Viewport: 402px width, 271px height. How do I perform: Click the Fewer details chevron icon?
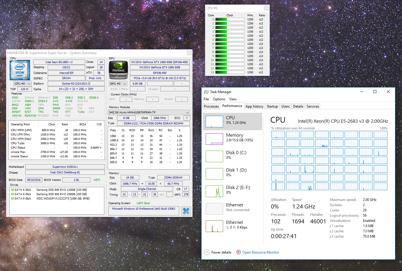tap(207, 252)
